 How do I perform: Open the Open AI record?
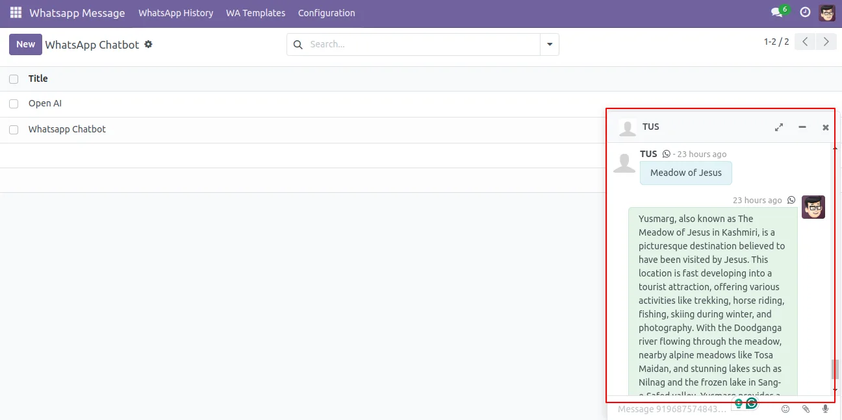(45, 103)
